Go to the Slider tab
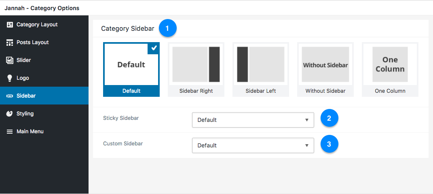 click(x=44, y=60)
